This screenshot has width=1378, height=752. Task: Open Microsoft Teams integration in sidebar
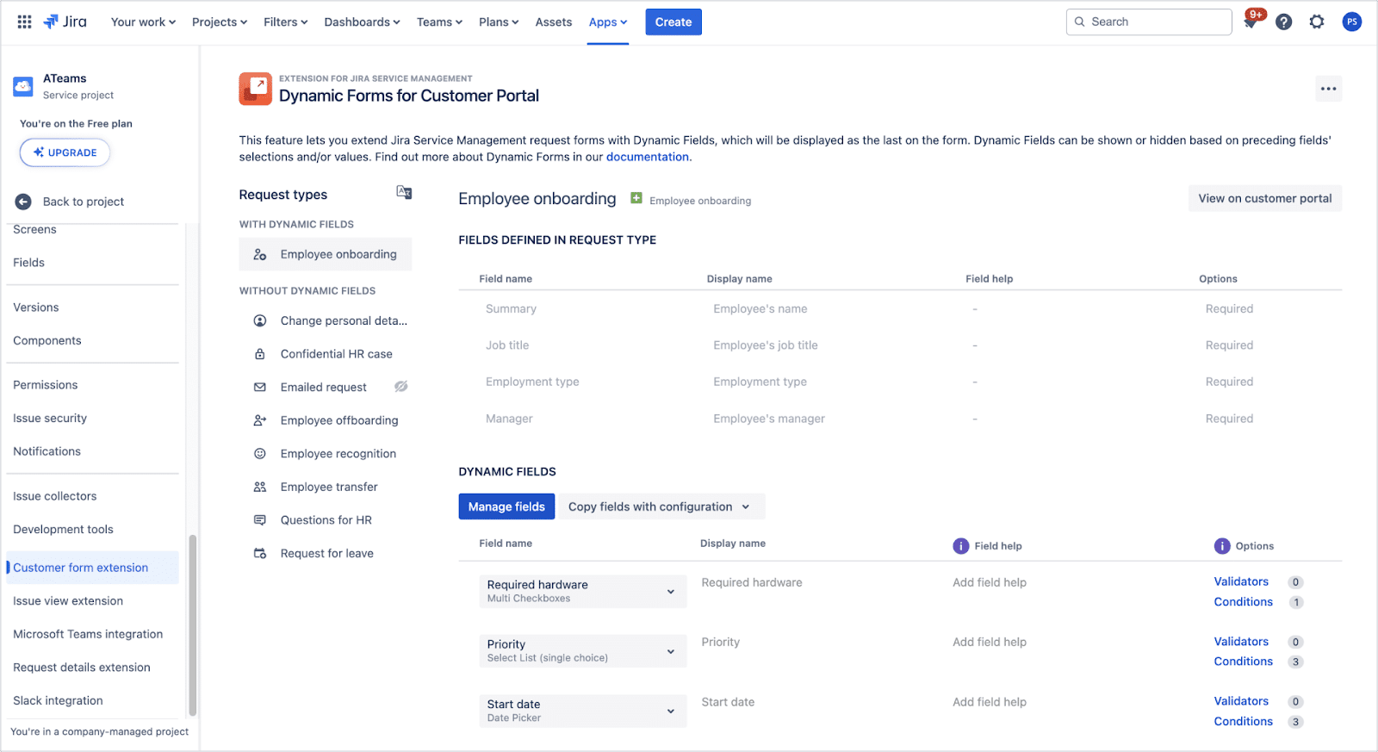point(88,634)
